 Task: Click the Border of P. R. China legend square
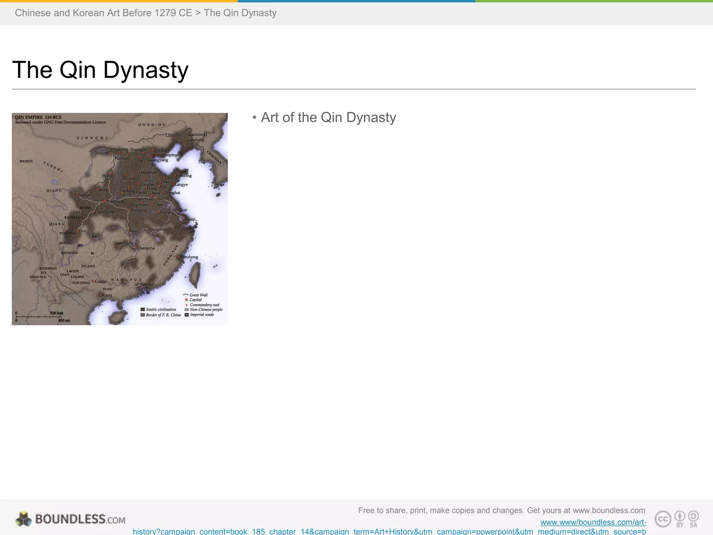click(x=143, y=315)
